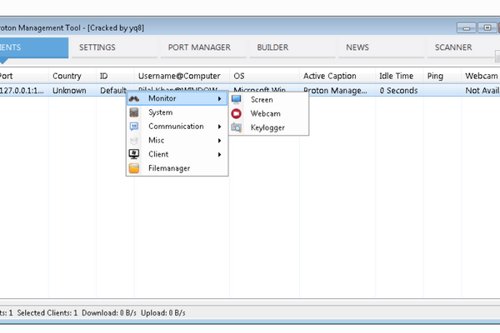
Task: Sort by the Idle Time column header
Action: tap(399, 76)
